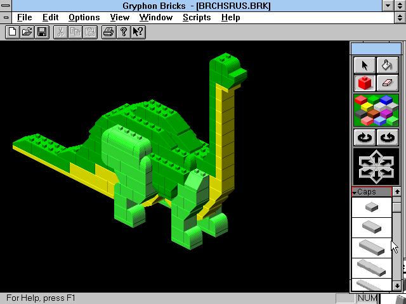The height and width of the screenshot is (304, 406).
Task: Open the View menu
Action: pyautogui.click(x=120, y=18)
